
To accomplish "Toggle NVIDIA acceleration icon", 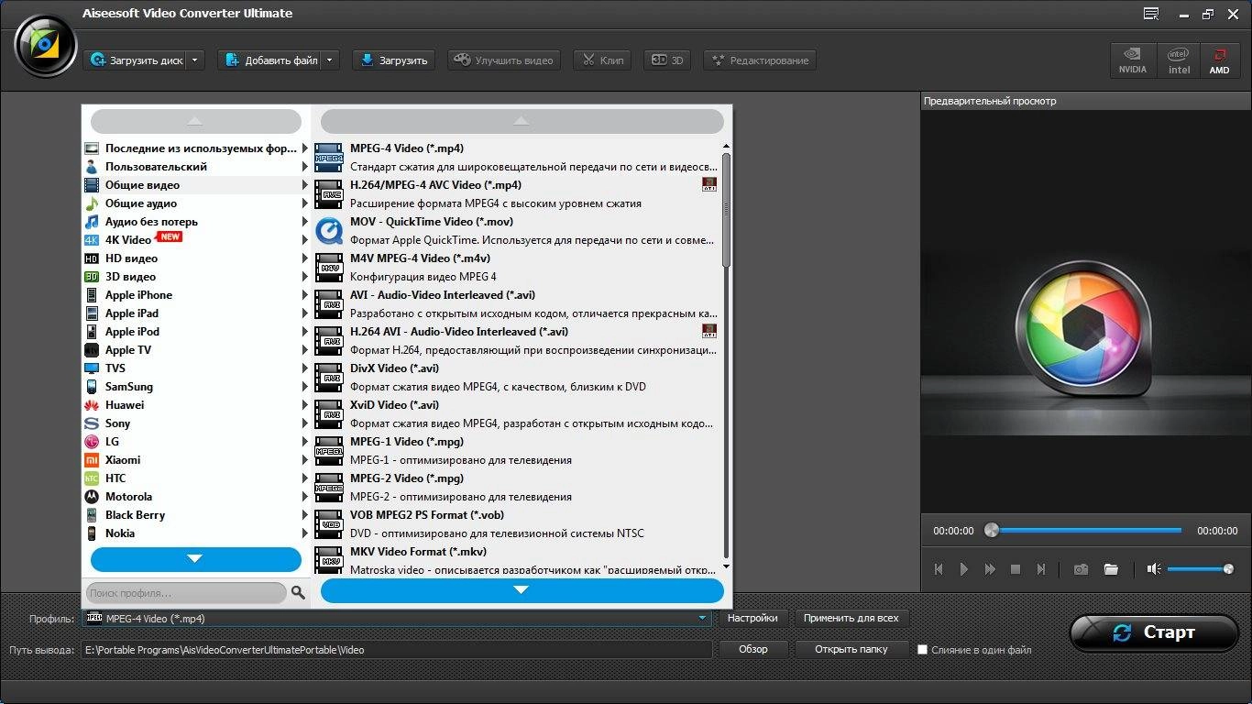I will [x=1133, y=61].
